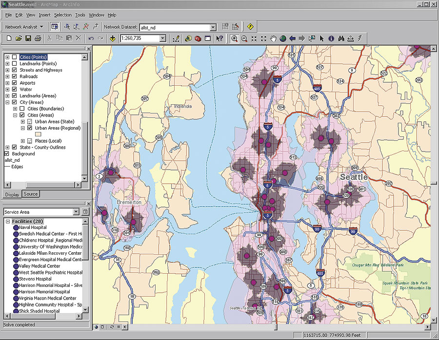Activate the Identify info tool
Screen dimensions: 439x340
coord(331,38)
